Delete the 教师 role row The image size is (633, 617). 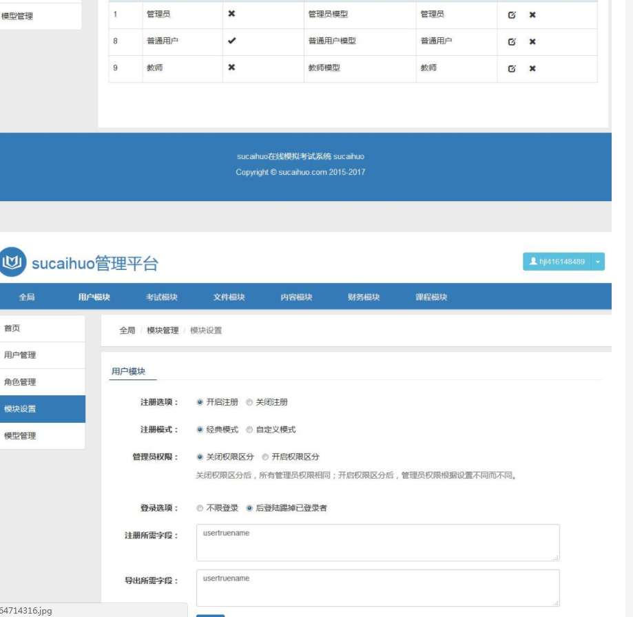coord(532,68)
